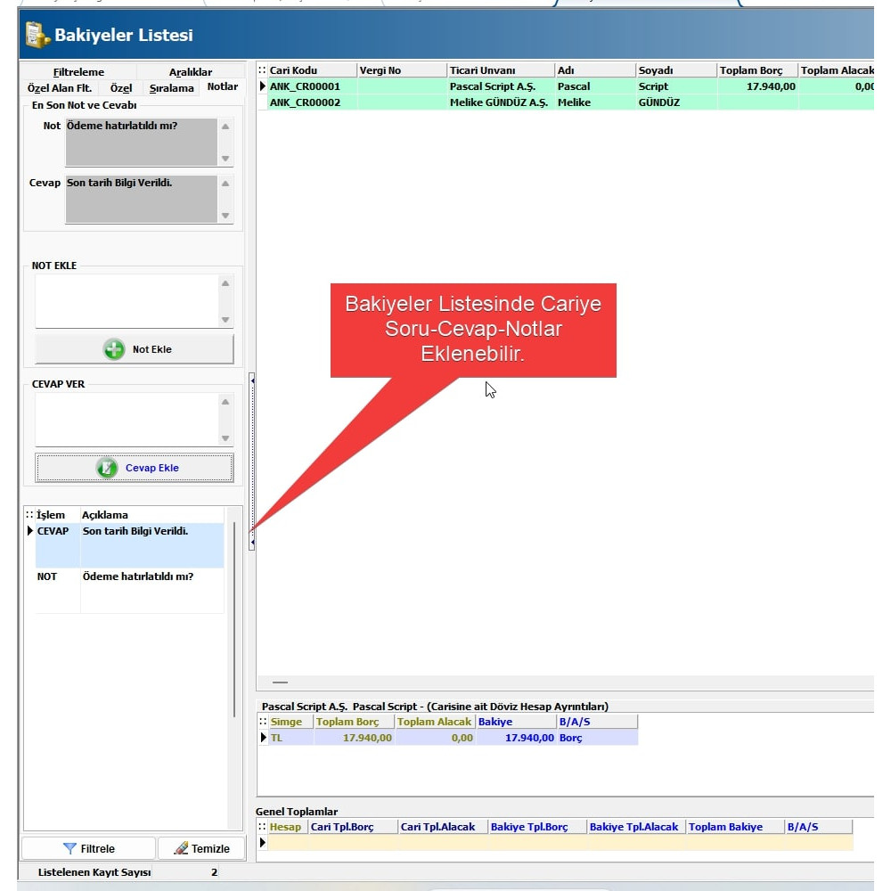Switch to the Sıralama tab
This screenshot has width=891, height=891.
click(x=171, y=88)
